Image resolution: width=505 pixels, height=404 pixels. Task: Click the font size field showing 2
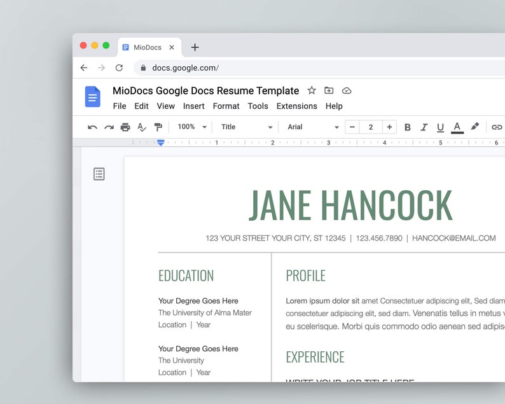(371, 127)
